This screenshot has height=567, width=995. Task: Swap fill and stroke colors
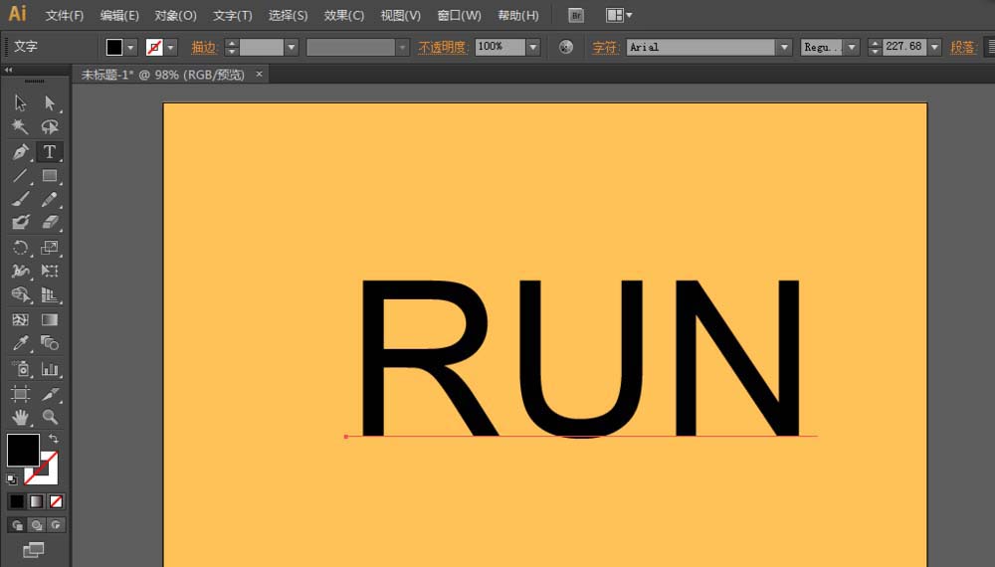pyautogui.click(x=54, y=439)
